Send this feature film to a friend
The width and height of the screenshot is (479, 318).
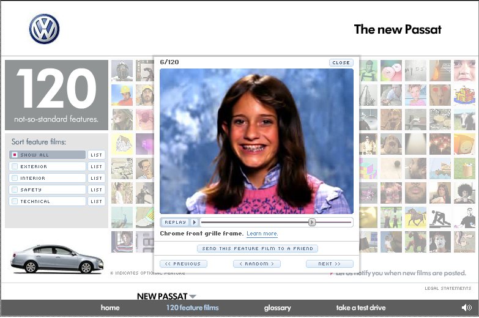258,249
